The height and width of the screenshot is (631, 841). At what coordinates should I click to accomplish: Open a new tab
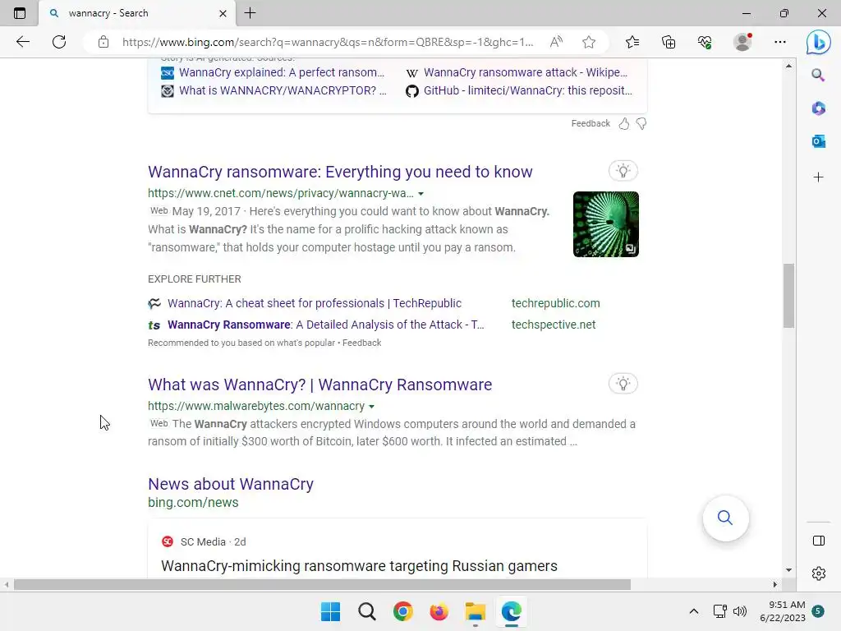[x=250, y=13]
